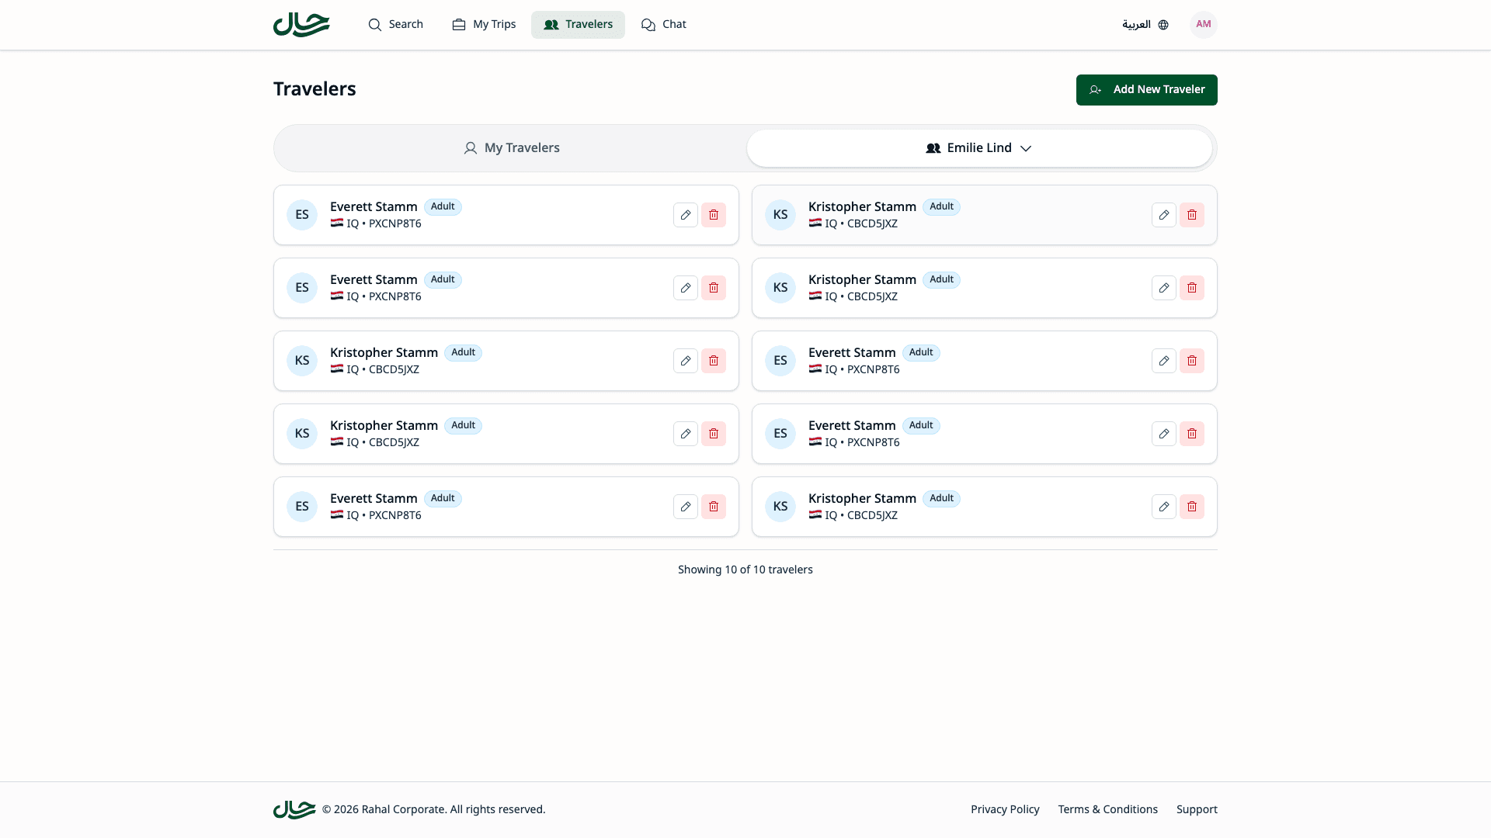Switch to the My Travelers tab
The image size is (1491, 838).
[x=512, y=147]
